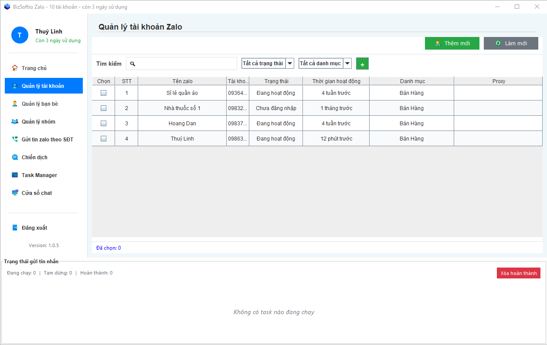
Task: Select the Nhà thuốc số 1 row checkbox
Action: pos(103,108)
